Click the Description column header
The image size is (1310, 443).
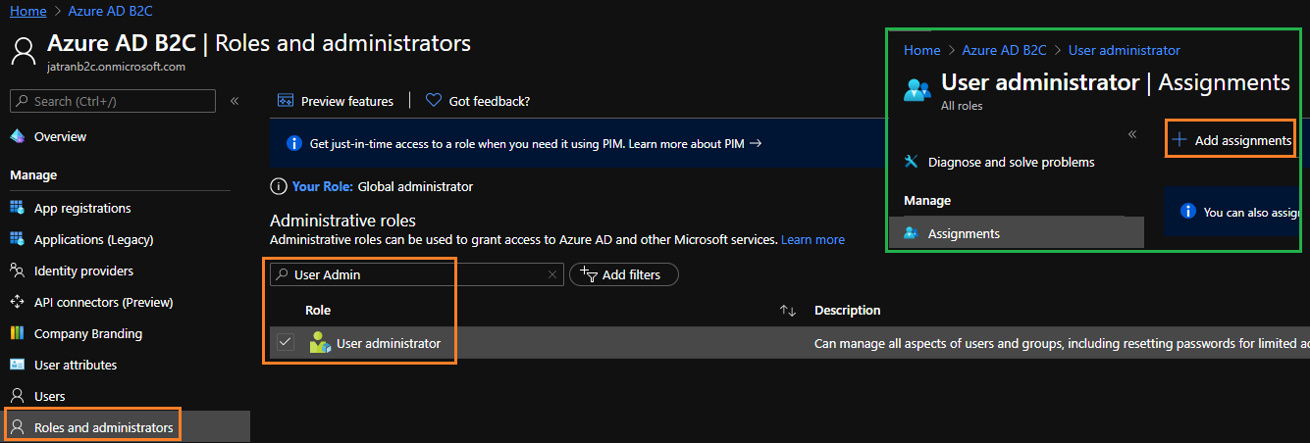[x=848, y=311]
